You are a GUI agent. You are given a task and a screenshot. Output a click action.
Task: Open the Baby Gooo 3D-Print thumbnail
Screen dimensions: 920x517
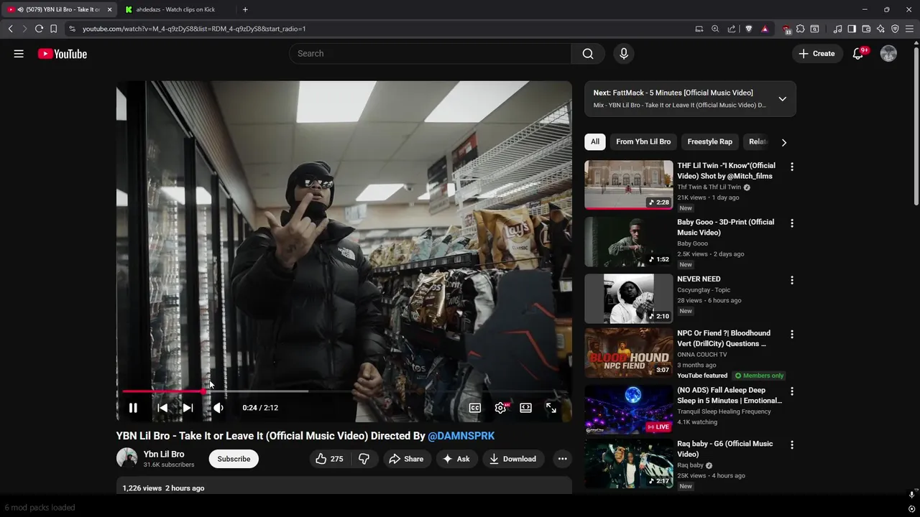point(629,242)
